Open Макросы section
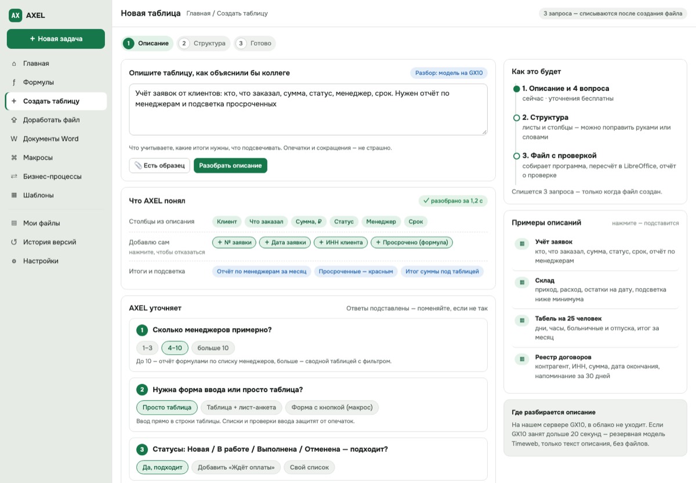This screenshot has height=483, width=696. 56,158
